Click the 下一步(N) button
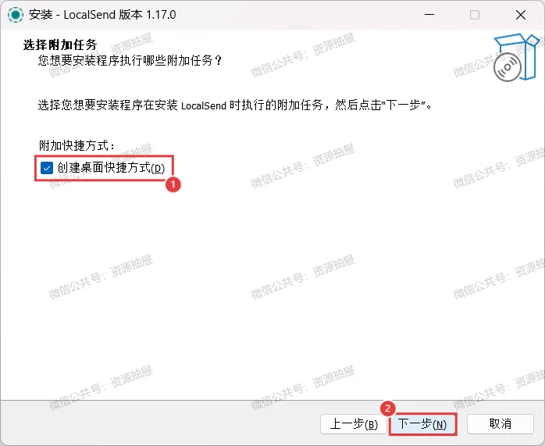This screenshot has width=545, height=446. (x=422, y=424)
